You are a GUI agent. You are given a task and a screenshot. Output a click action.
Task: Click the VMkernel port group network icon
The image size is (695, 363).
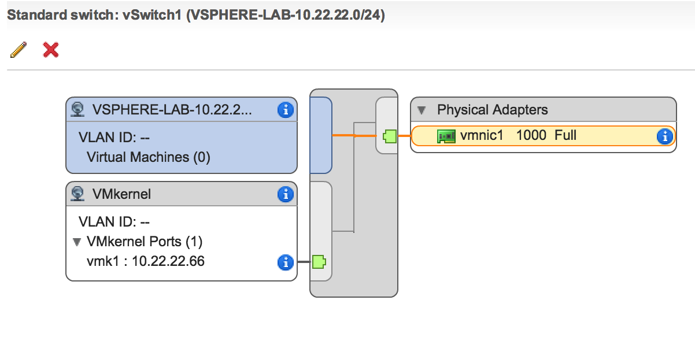77,194
